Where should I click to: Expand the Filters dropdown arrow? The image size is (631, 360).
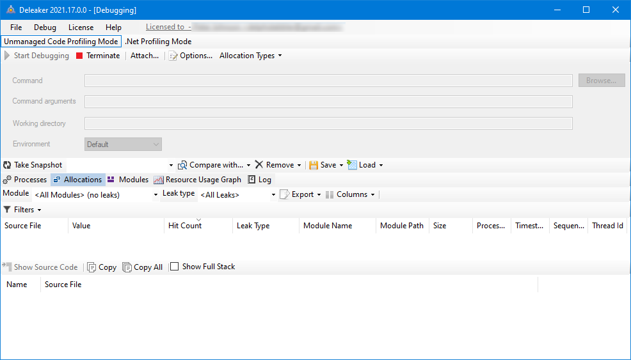40,210
